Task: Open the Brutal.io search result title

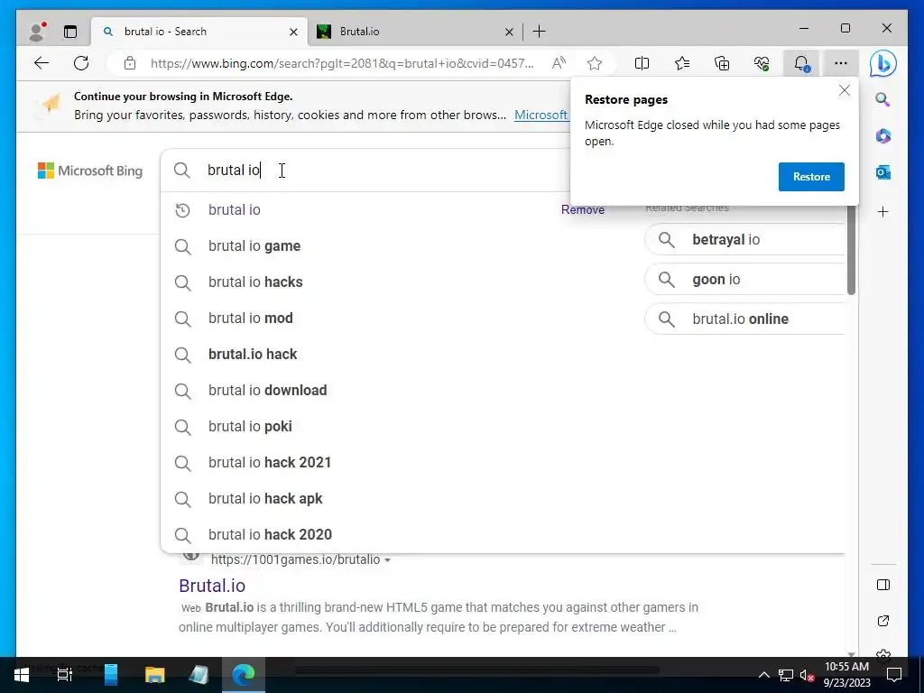Action: click(x=212, y=585)
